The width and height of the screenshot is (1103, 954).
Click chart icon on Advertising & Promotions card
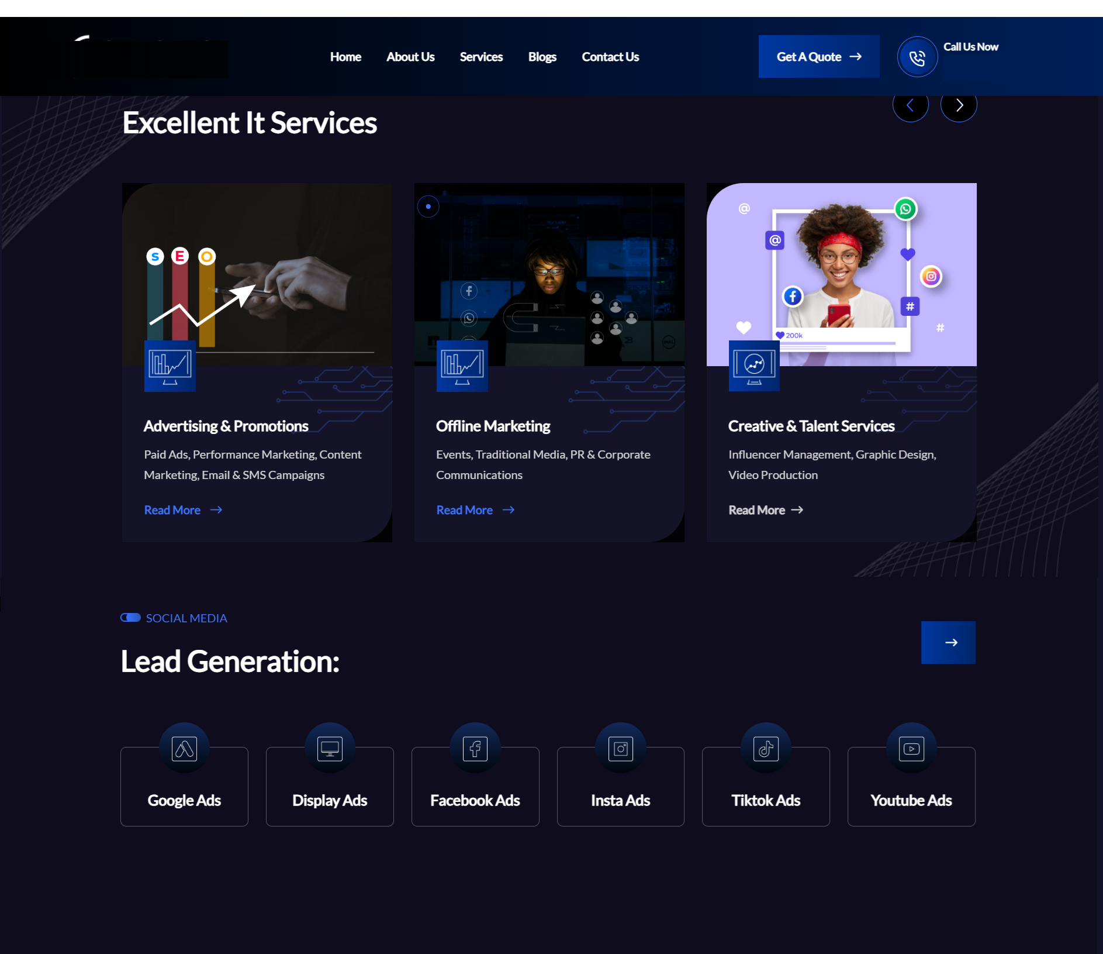point(170,366)
